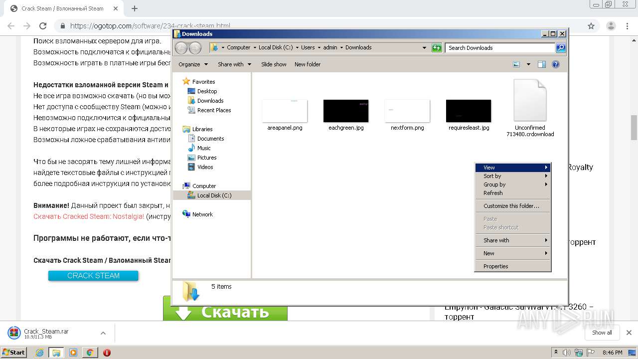638x359 pixels.
Task: Click the green Скачать download button
Action: (x=225, y=309)
